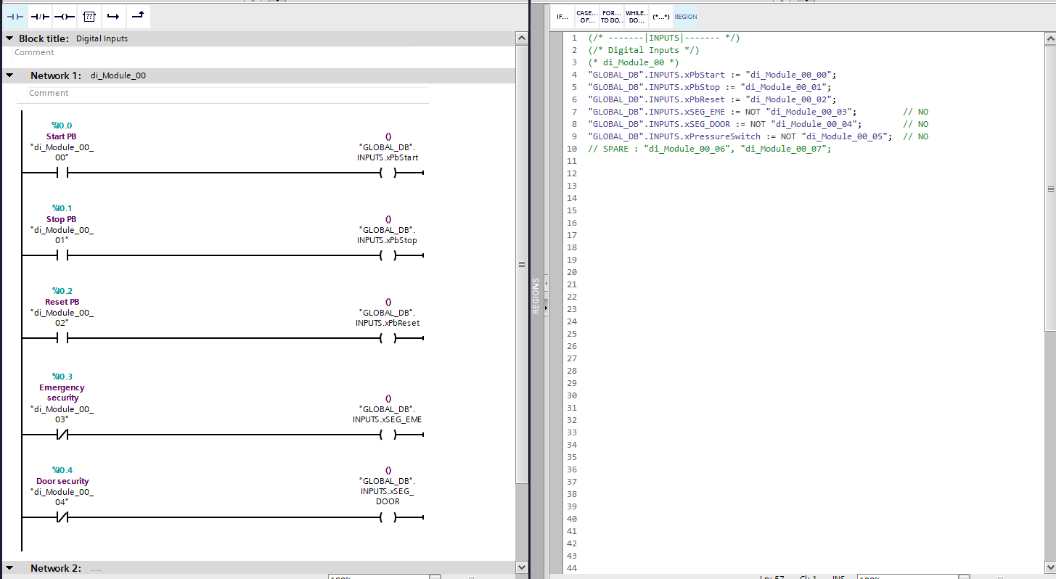Insert an empty box instruction

tap(89, 15)
